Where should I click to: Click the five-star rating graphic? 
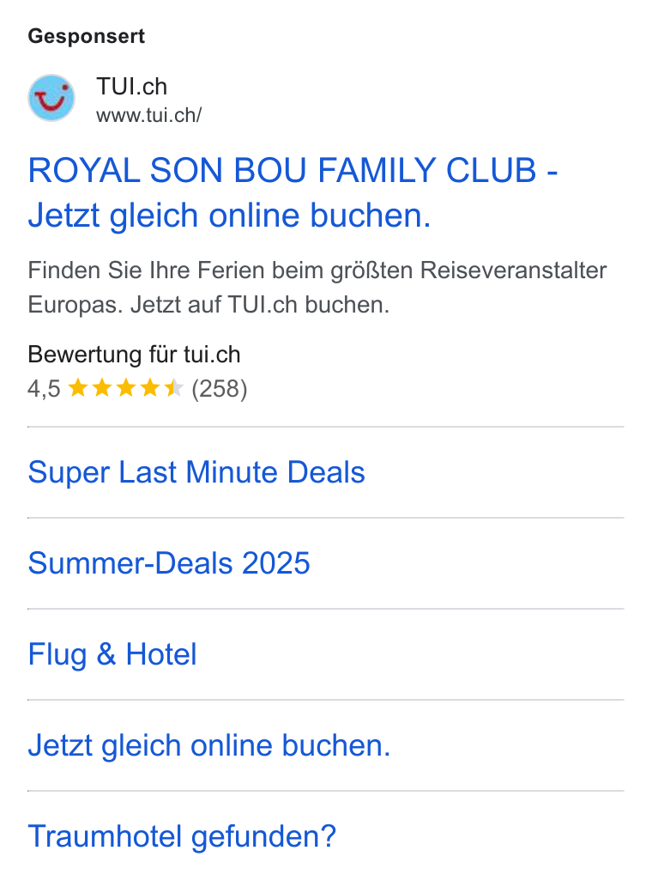coord(126,387)
